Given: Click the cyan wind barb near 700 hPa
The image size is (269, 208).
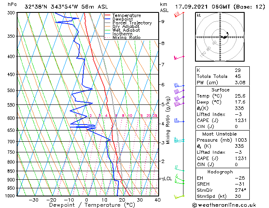Looking at the screenshot, I should coord(179,140).
